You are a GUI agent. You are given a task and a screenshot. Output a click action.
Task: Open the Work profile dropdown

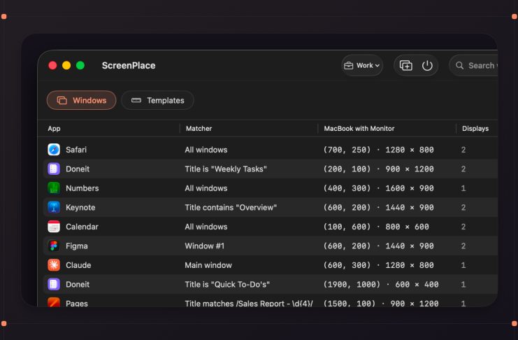click(362, 66)
